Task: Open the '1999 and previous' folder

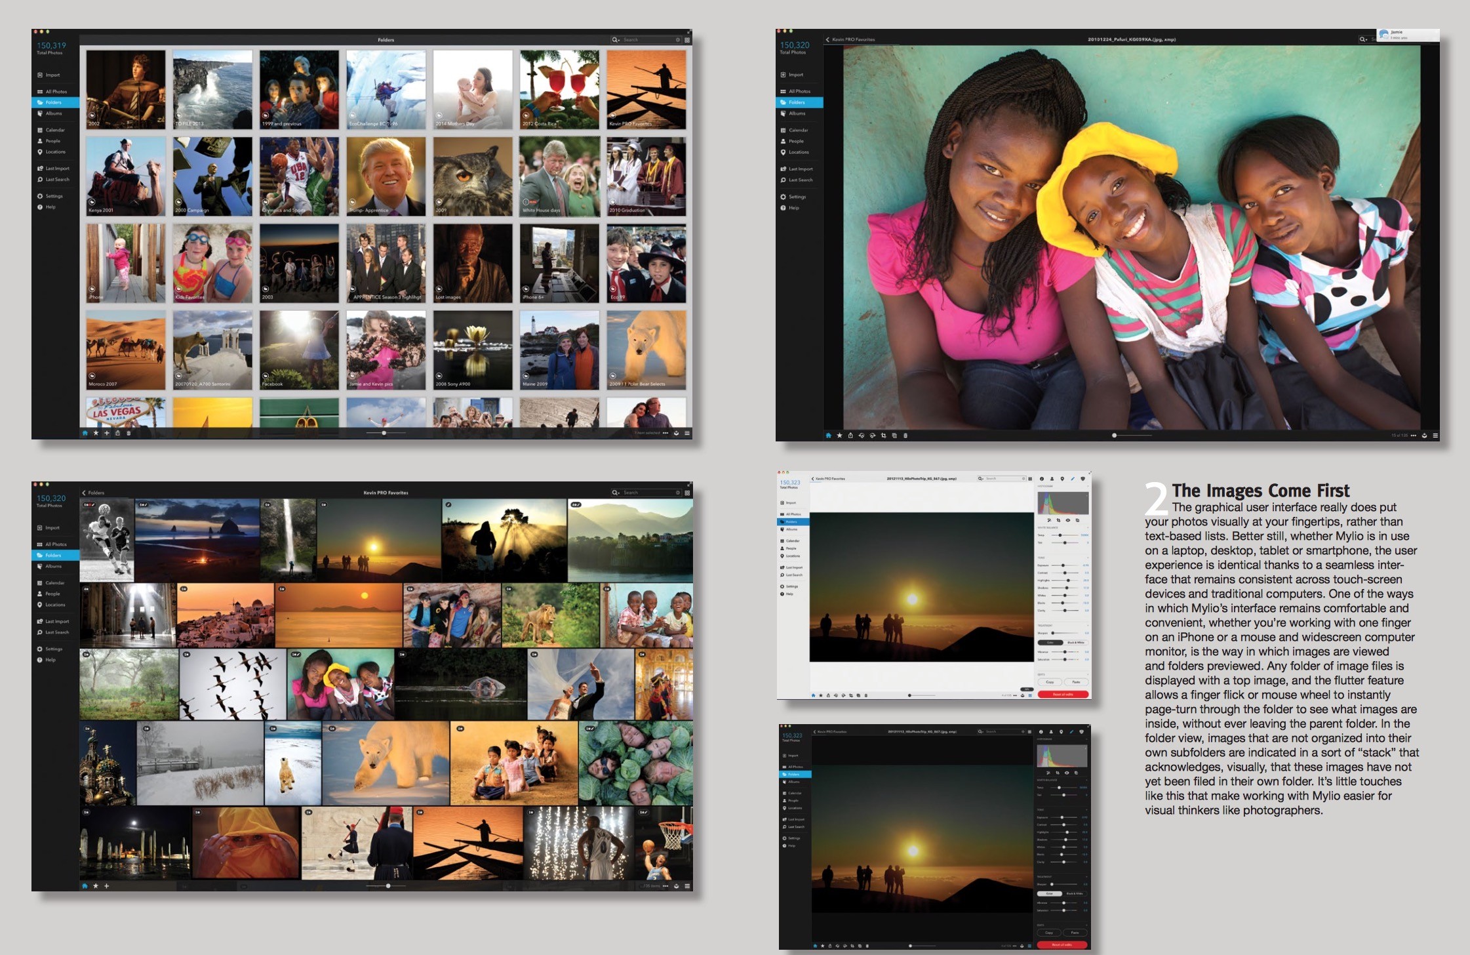Action: pos(299,89)
